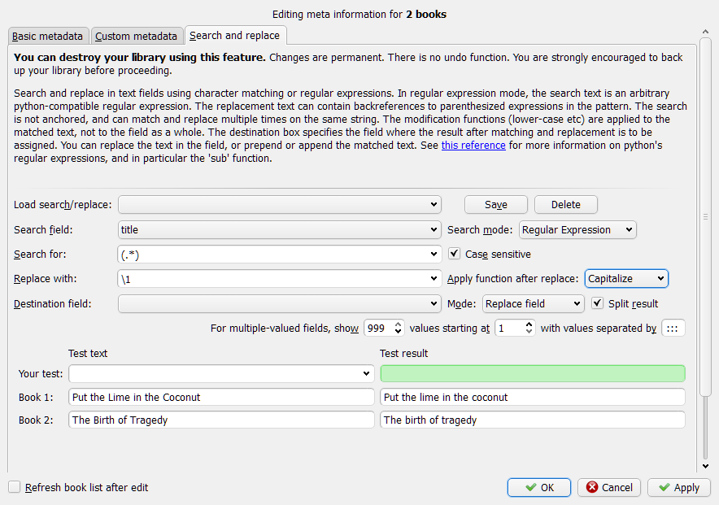Save the current search/replace

coord(496,204)
